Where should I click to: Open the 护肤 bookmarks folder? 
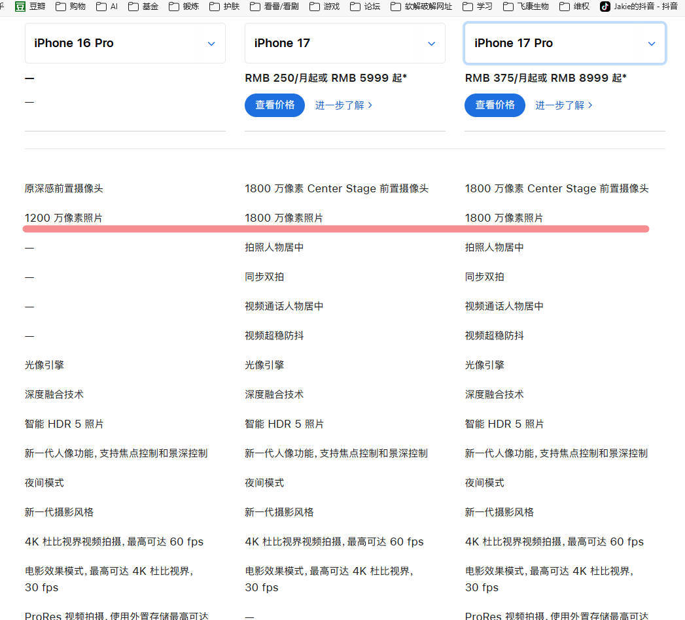224,6
